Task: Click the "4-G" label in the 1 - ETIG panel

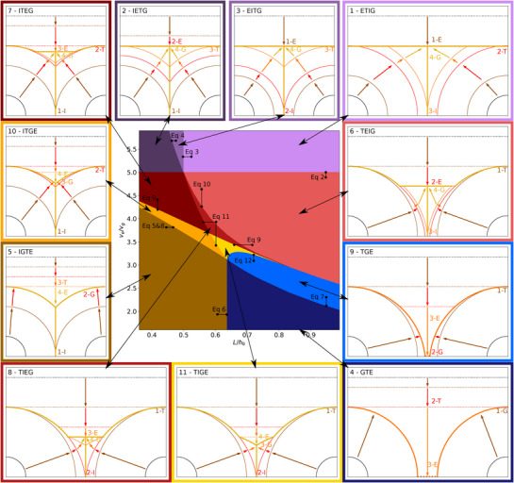Action: (x=436, y=58)
